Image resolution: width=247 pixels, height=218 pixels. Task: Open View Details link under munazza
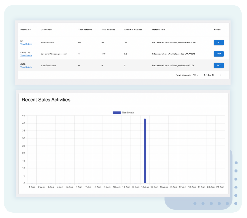click(x=26, y=56)
